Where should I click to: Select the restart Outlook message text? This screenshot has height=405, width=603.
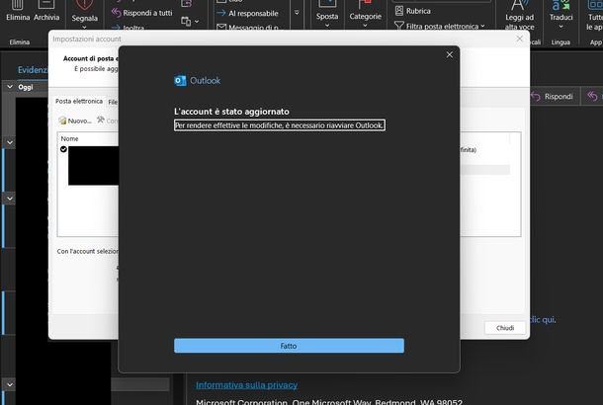[279, 125]
